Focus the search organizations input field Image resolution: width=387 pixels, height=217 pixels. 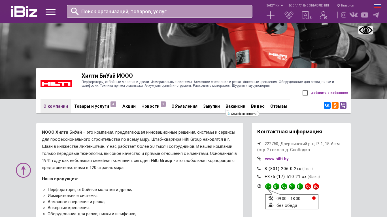[x=160, y=12]
